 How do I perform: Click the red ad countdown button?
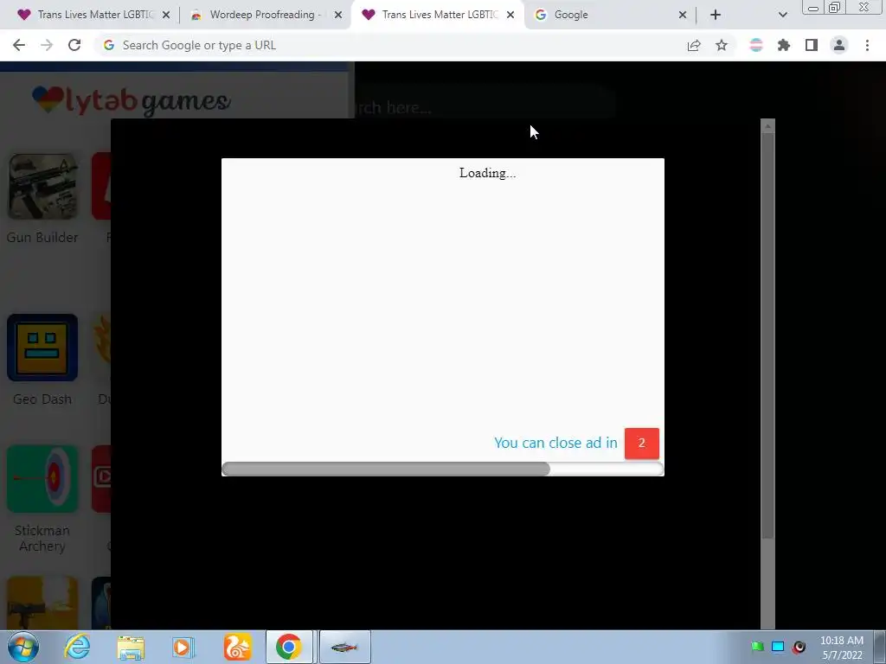(642, 444)
